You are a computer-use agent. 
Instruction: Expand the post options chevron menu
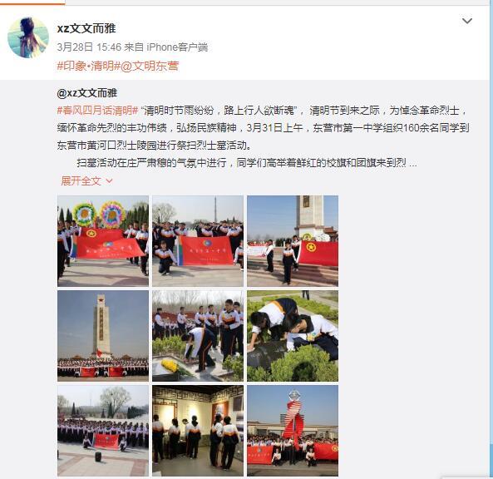coord(467,21)
